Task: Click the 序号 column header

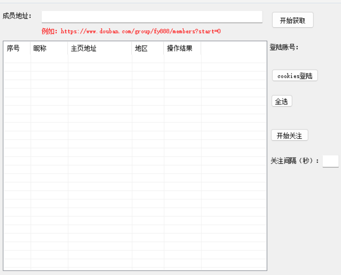Action: [17, 48]
